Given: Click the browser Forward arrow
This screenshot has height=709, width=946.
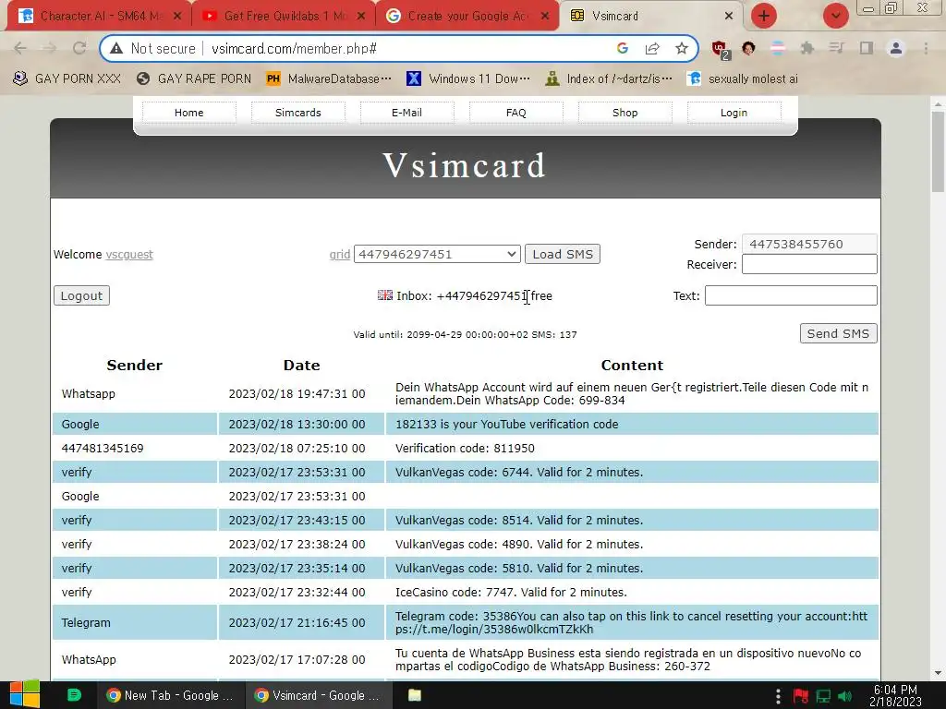Looking at the screenshot, I should click(x=50, y=48).
